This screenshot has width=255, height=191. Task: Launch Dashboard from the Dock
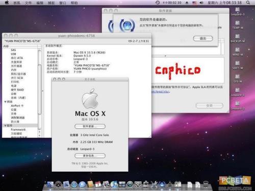58,184
